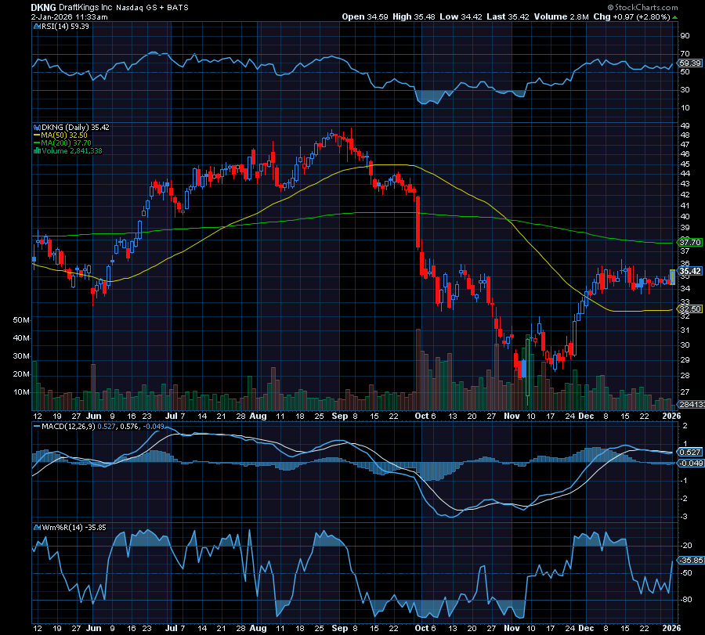
Task: Click the DKNG ticker symbol in header
Action: [43, 6]
